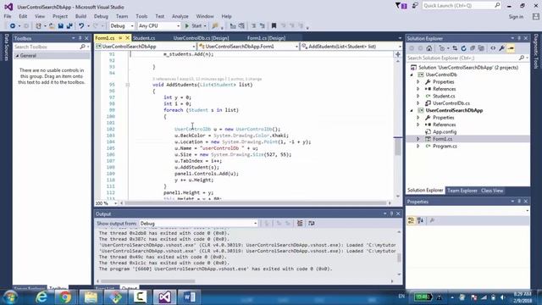542x305 pixels.
Task: Expand the Program.cs node in Solution Explorer
Action: click(418, 147)
